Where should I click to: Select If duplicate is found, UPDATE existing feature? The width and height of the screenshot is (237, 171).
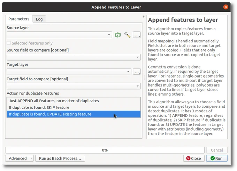click(x=74, y=114)
